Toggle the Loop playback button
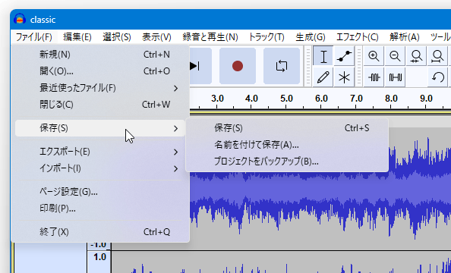Image resolution: width=451 pixels, height=273 pixels. pyautogui.click(x=281, y=66)
